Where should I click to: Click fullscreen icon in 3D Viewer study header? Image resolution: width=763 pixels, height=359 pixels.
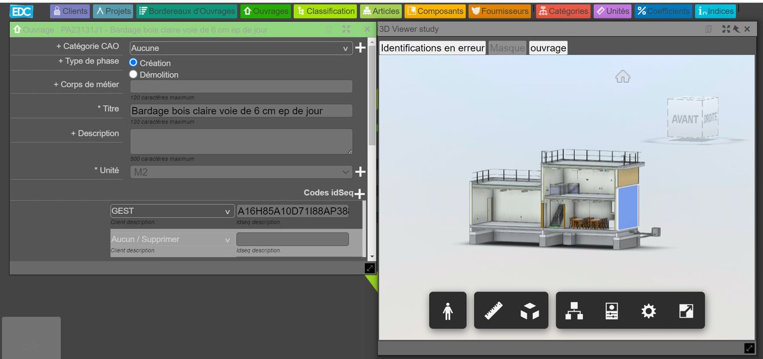pos(726,29)
